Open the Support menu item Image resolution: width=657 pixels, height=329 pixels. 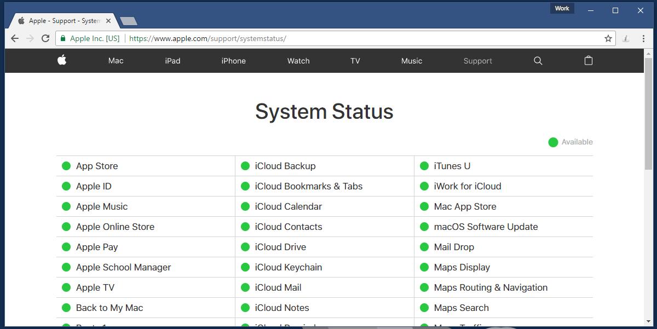click(478, 61)
